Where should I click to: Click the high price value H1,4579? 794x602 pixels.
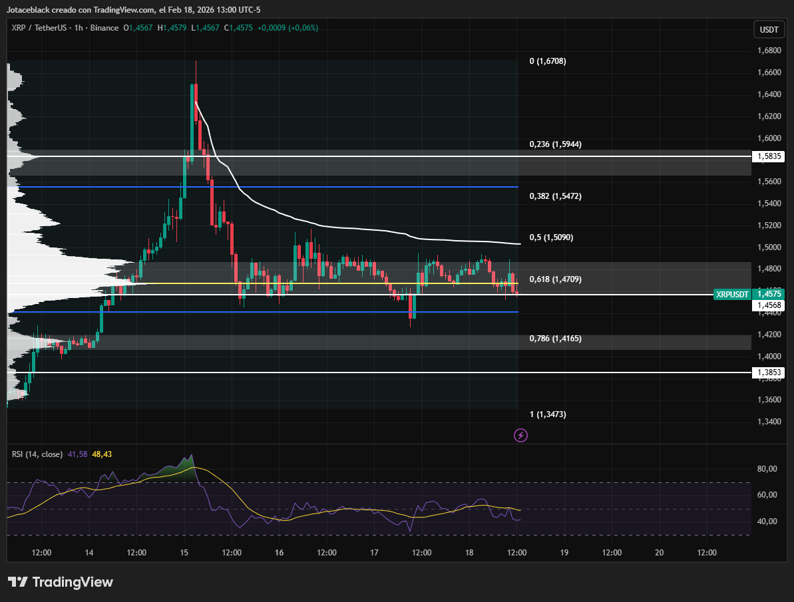tap(172, 28)
